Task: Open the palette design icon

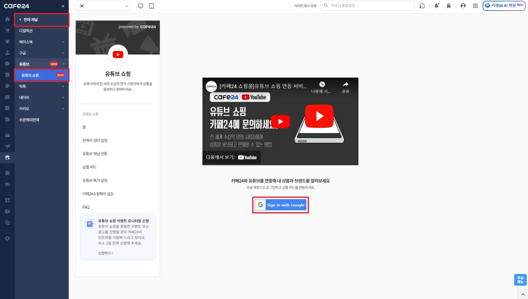Action: pyautogui.click(x=7, y=86)
